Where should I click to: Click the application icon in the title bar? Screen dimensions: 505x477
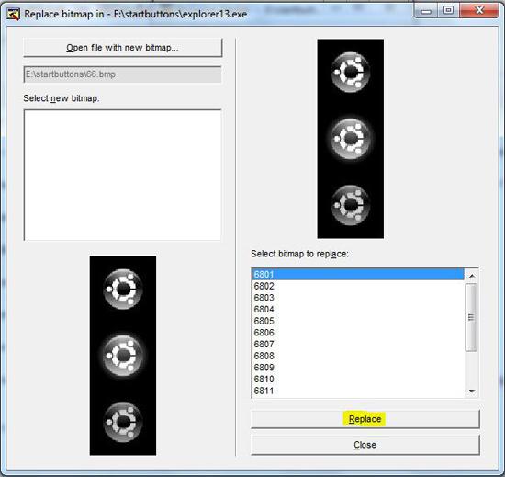14,14
